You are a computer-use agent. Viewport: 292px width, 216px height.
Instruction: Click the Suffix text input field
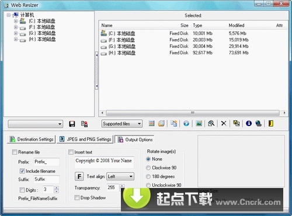coord(47,179)
